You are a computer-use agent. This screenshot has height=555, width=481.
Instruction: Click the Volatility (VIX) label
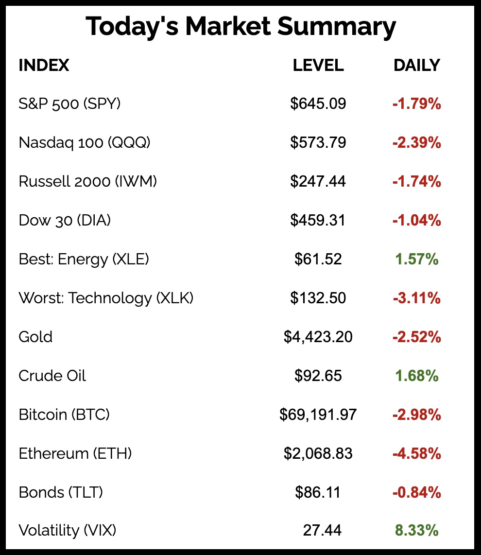coord(68,530)
